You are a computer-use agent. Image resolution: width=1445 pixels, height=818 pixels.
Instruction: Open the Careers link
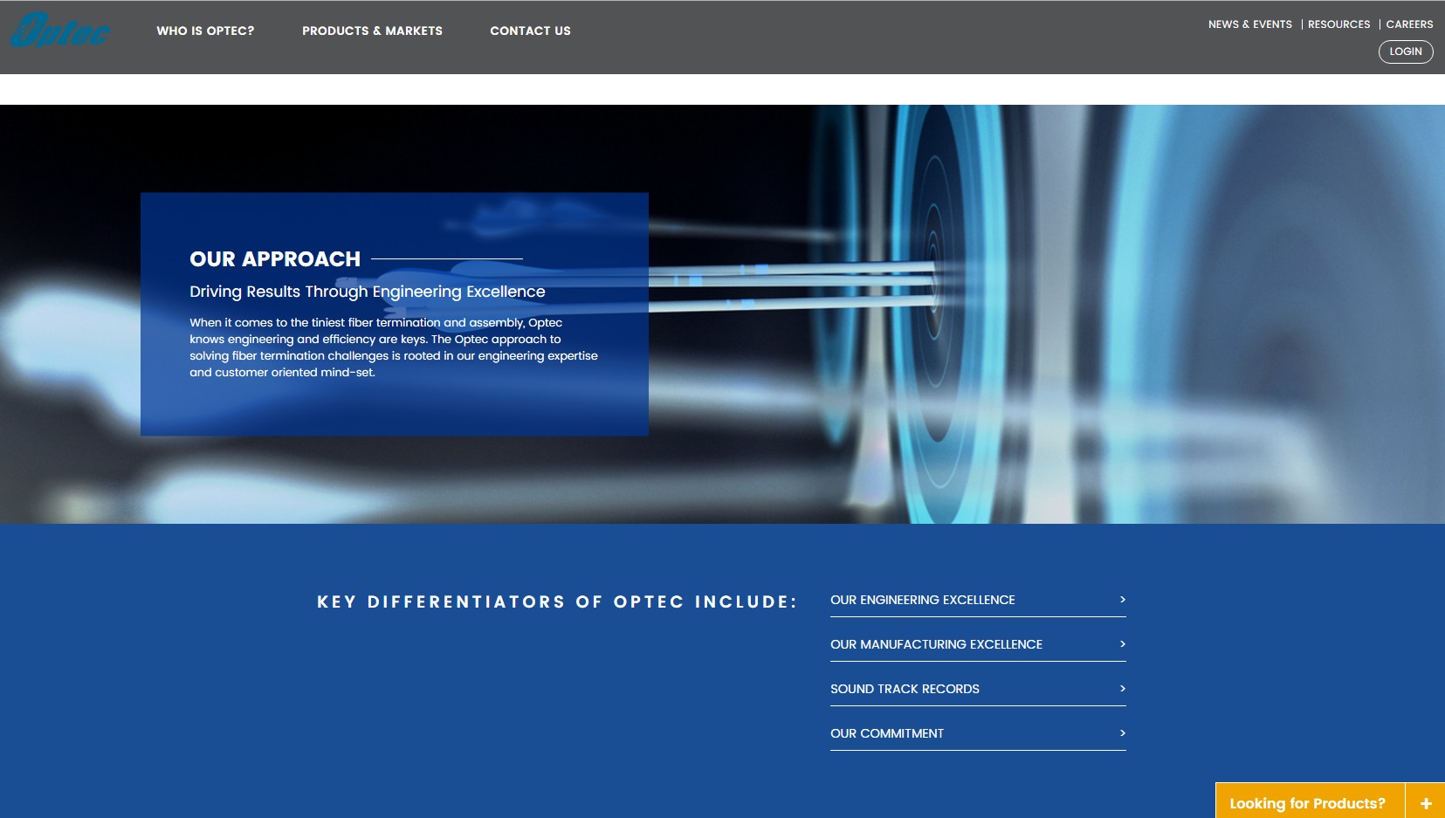click(x=1409, y=24)
